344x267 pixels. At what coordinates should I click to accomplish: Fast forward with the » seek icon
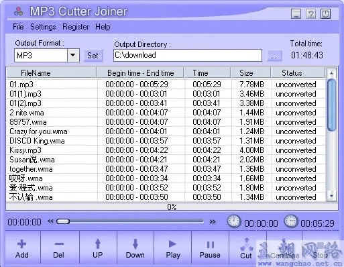point(213,221)
